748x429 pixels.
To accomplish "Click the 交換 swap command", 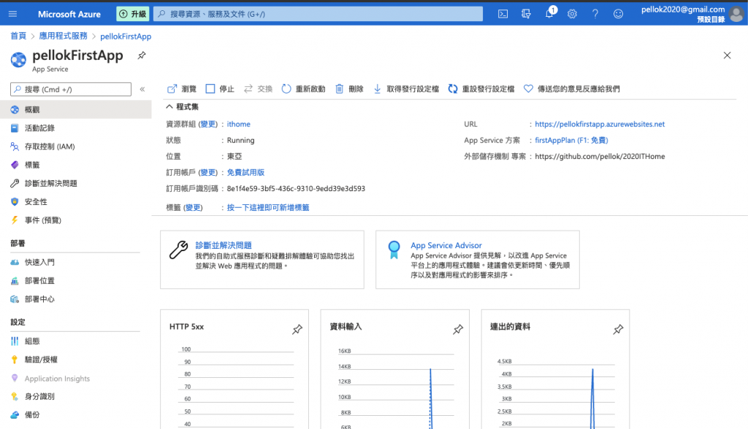I will (x=258, y=89).
